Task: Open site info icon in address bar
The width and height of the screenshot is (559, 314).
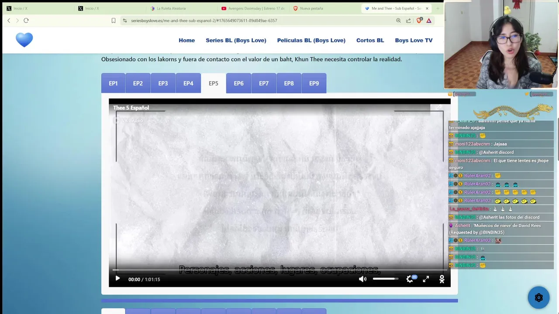Action: click(x=125, y=20)
